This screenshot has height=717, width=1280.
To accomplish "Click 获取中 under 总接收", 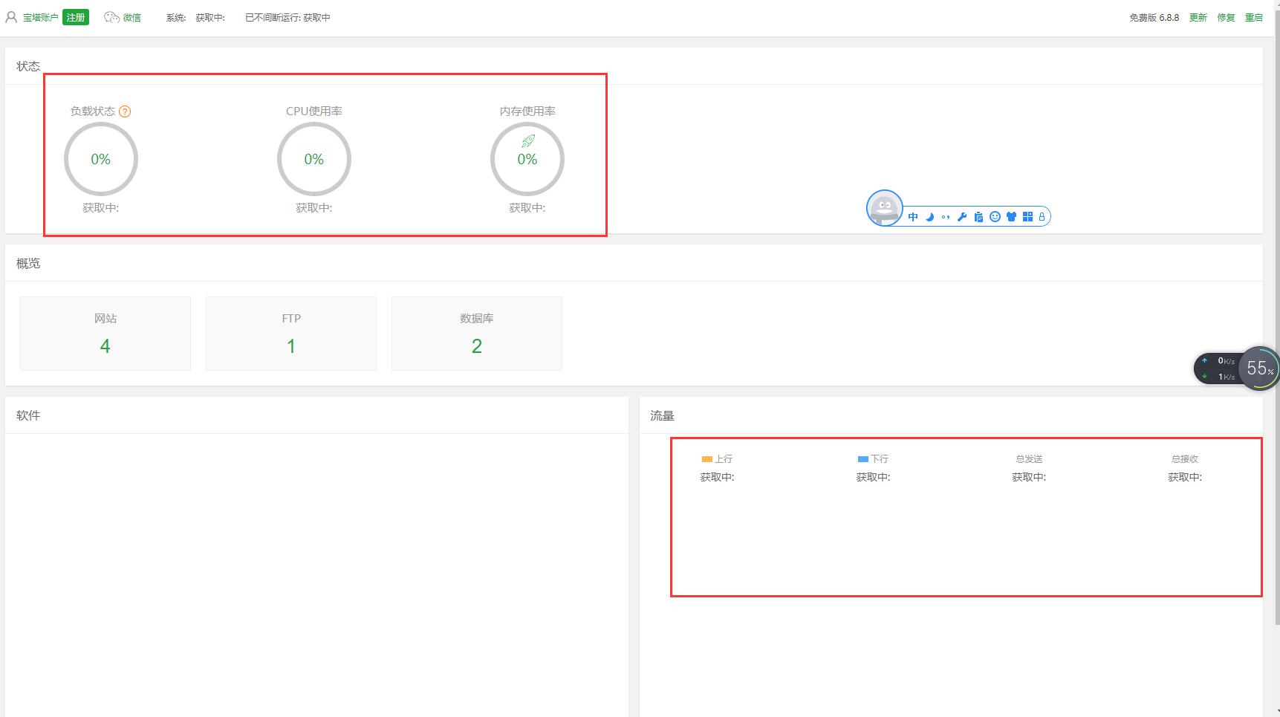I will (x=1185, y=477).
